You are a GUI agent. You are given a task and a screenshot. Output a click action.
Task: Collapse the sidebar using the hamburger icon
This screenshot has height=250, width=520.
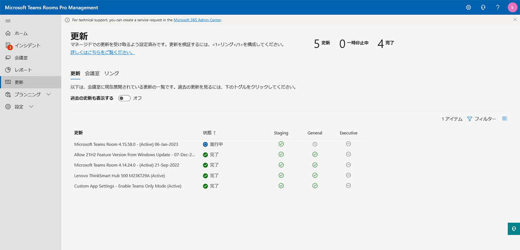coord(7,20)
